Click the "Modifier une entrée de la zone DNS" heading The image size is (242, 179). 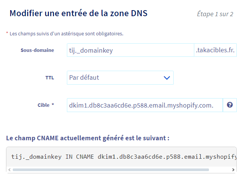point(78,14)
